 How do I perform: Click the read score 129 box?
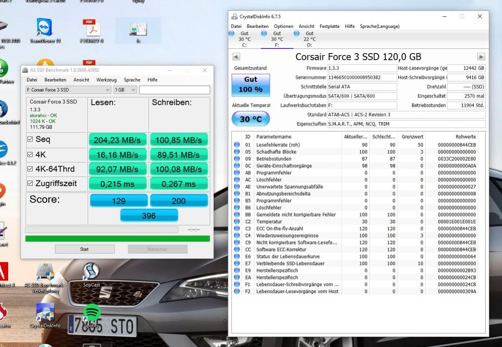(x=119, y=201)
